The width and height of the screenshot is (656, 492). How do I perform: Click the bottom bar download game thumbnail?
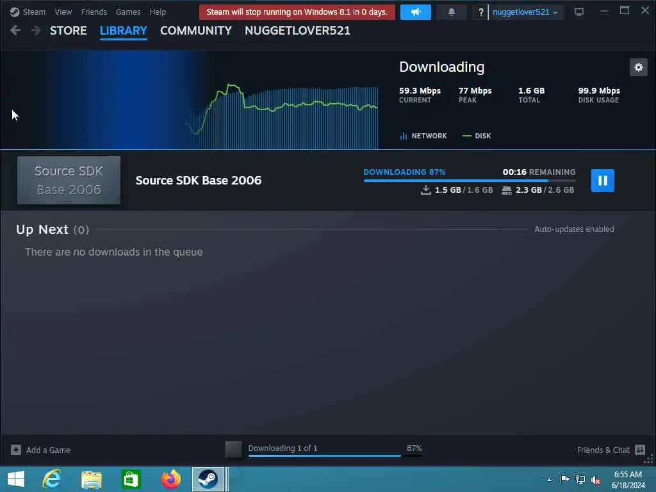point(233,450)
